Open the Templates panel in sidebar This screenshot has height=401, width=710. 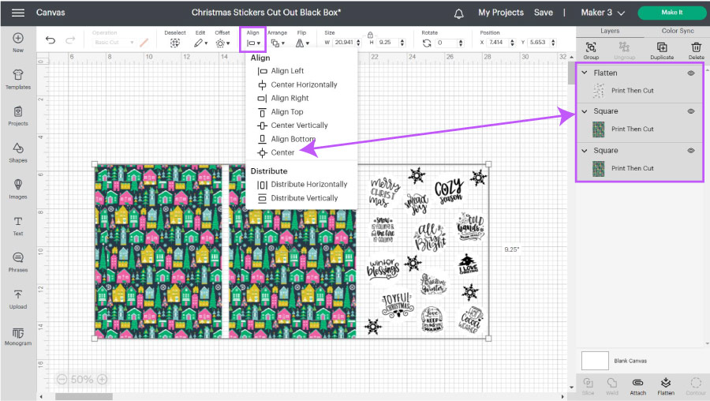17,79
